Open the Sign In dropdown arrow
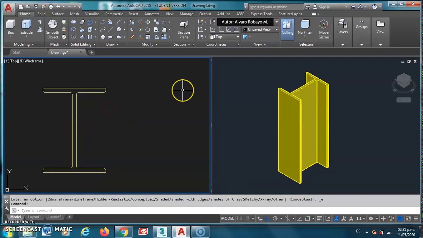The height and width of the screenshot is (238, 423). coord(346,7)
